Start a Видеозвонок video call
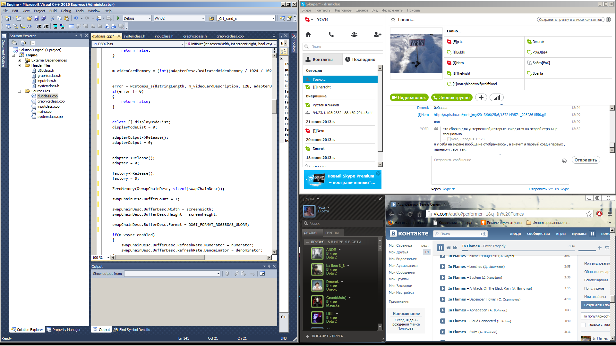 409,97
